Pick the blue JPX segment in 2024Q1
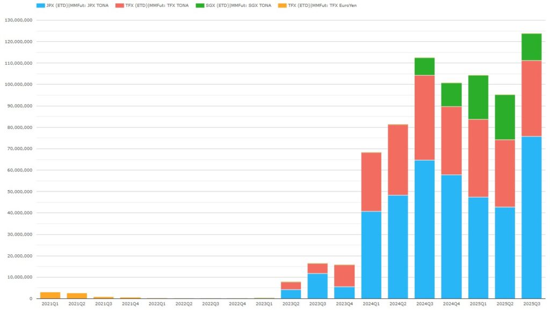 (371, 254)
